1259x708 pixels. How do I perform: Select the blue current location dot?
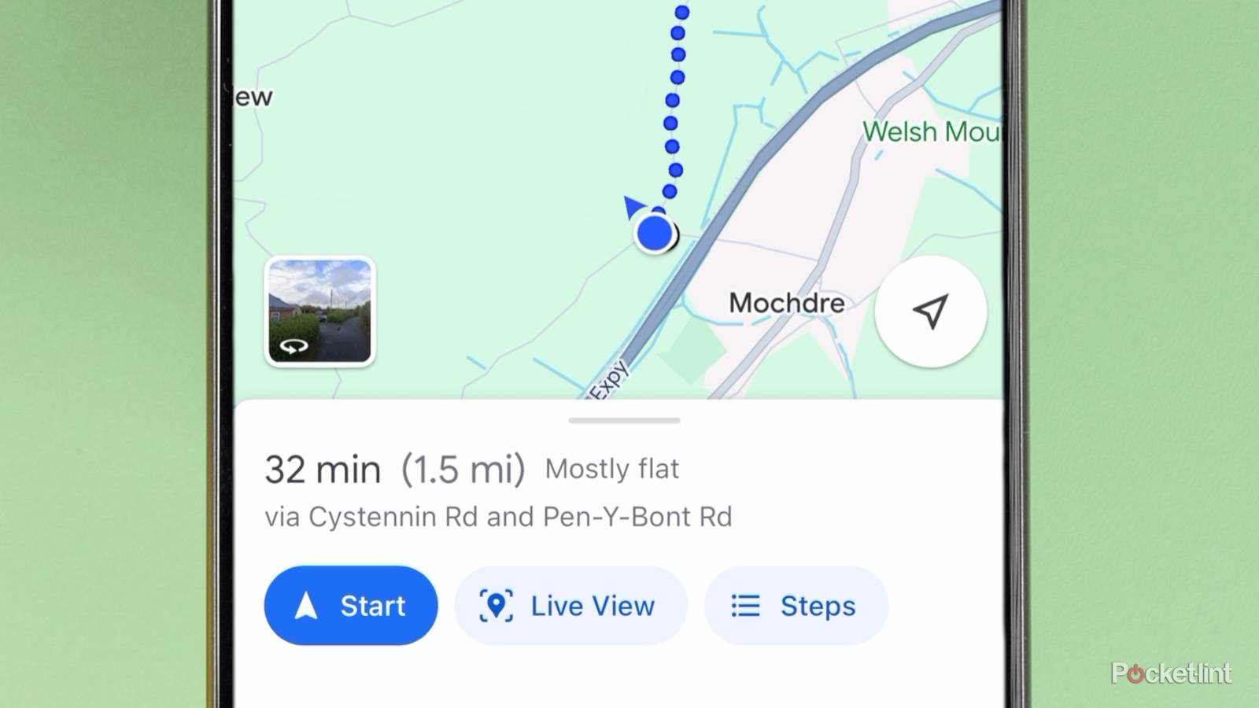coord(654,232)
